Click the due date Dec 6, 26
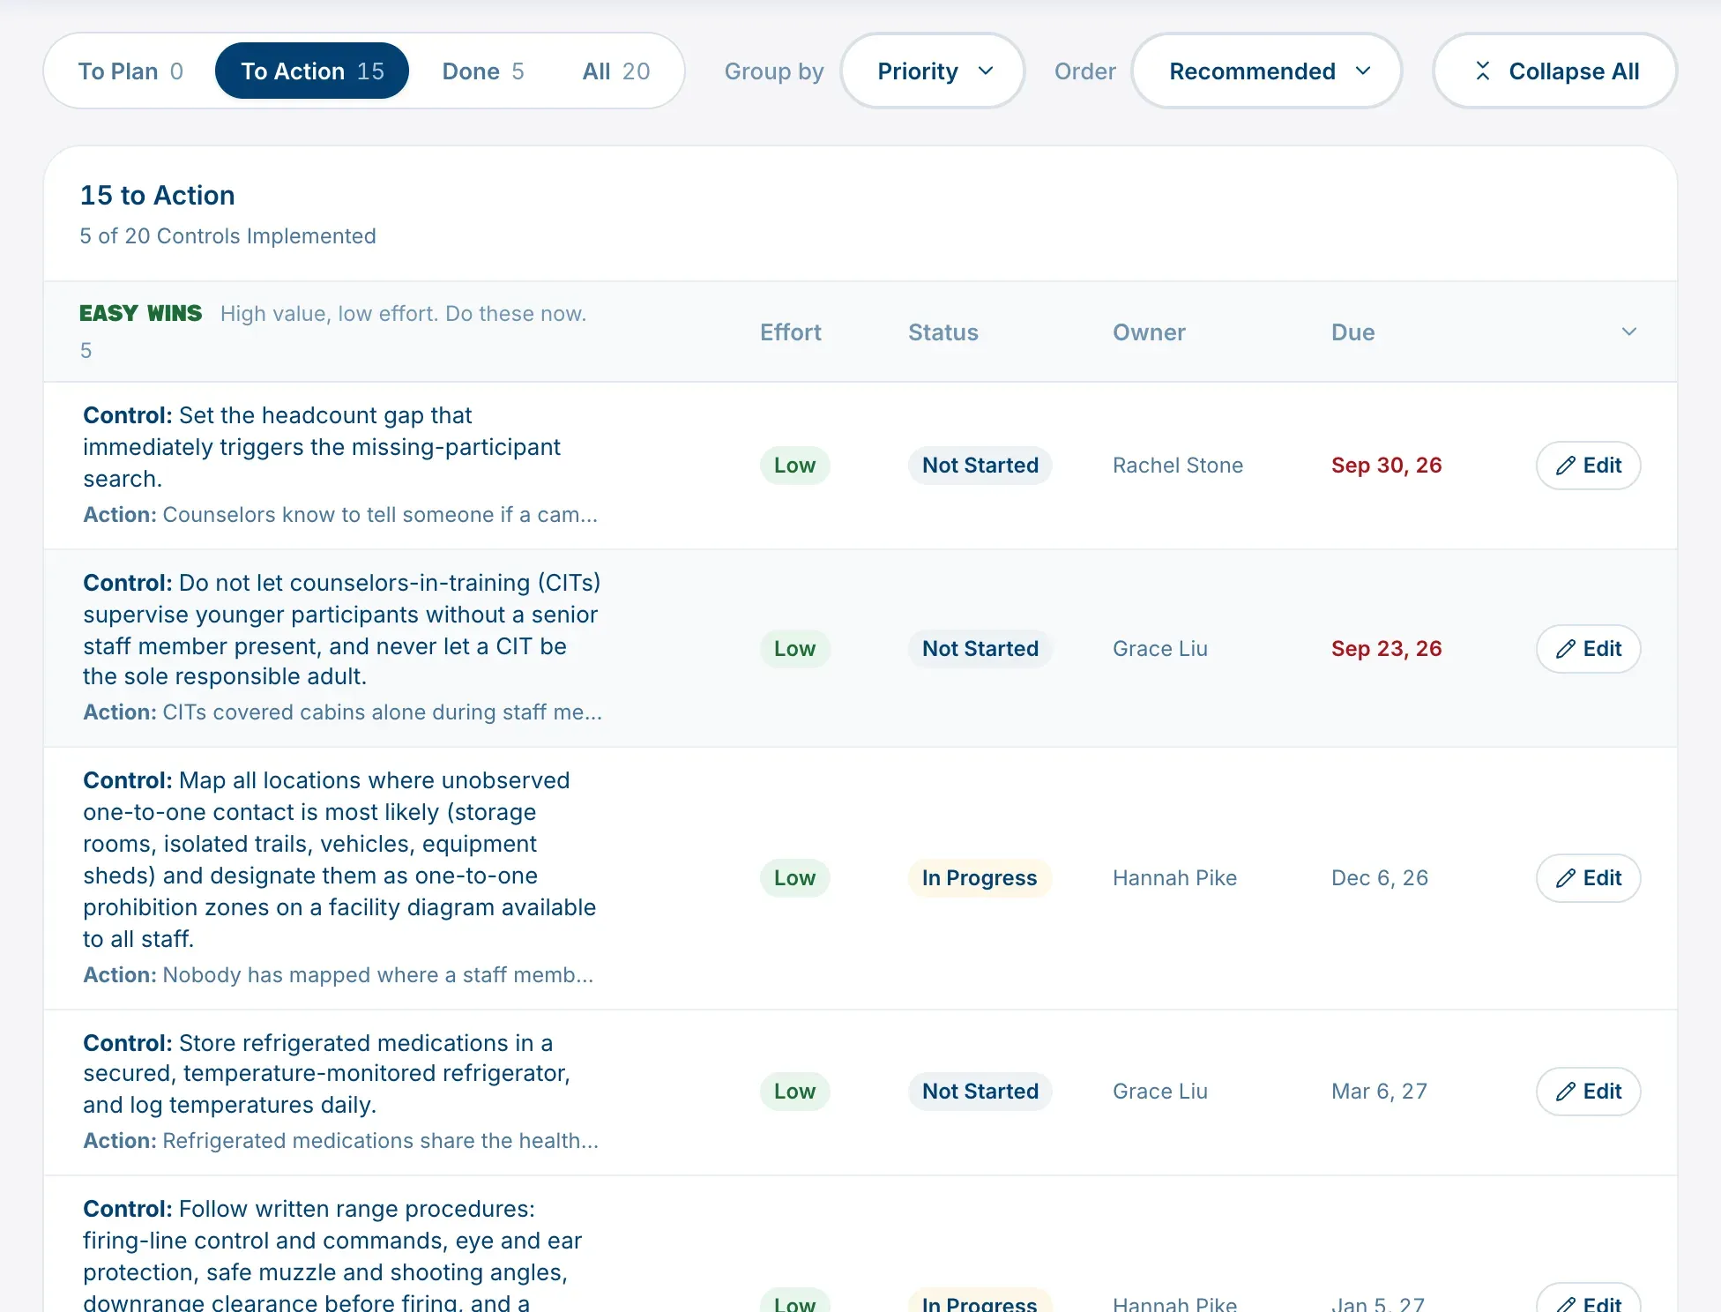Screen dimensions: 1721x1312 point(1380,878)
